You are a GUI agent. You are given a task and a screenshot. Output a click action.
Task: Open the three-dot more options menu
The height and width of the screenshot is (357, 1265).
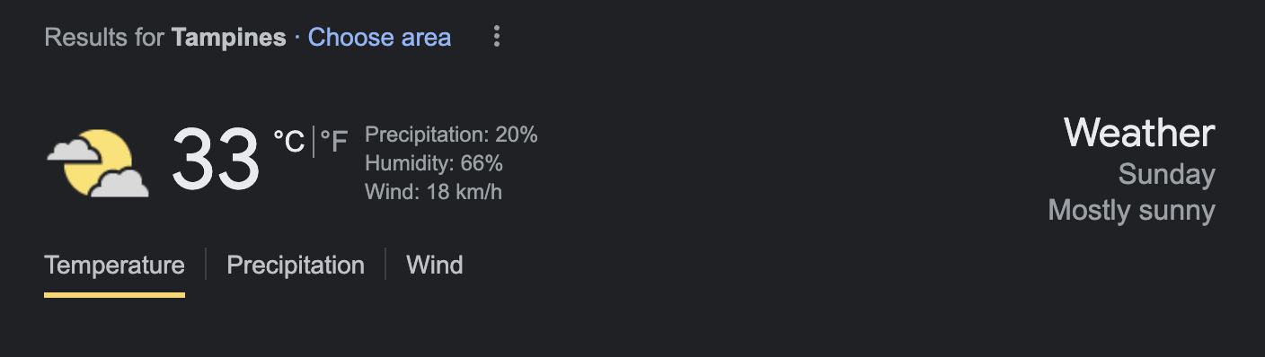coord(496,37)
